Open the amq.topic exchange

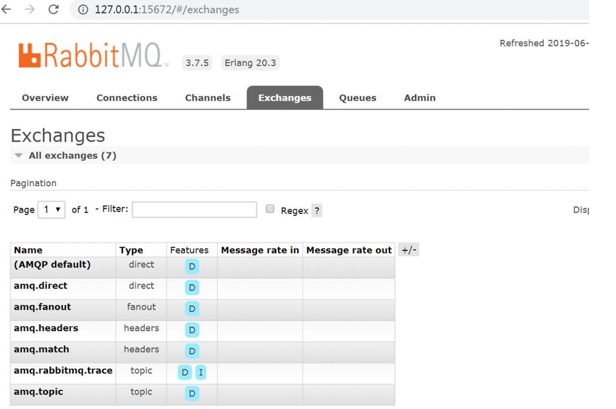(x=39, y=392)
